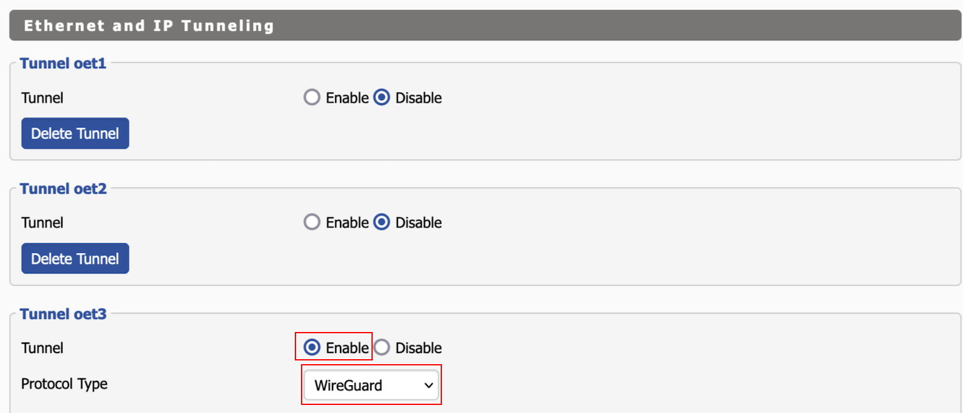This screenshot has width=963, height=413.
Task: Select Disable radio for Tunnel oet2
Action: pyautogui.click(x=382, y=223)
